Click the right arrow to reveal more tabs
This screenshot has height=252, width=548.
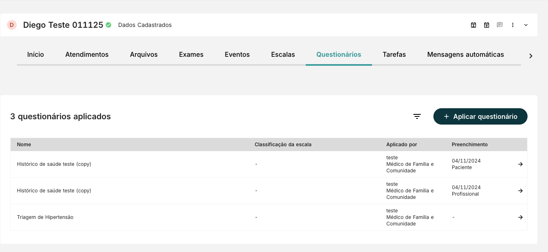click(531, 56)
